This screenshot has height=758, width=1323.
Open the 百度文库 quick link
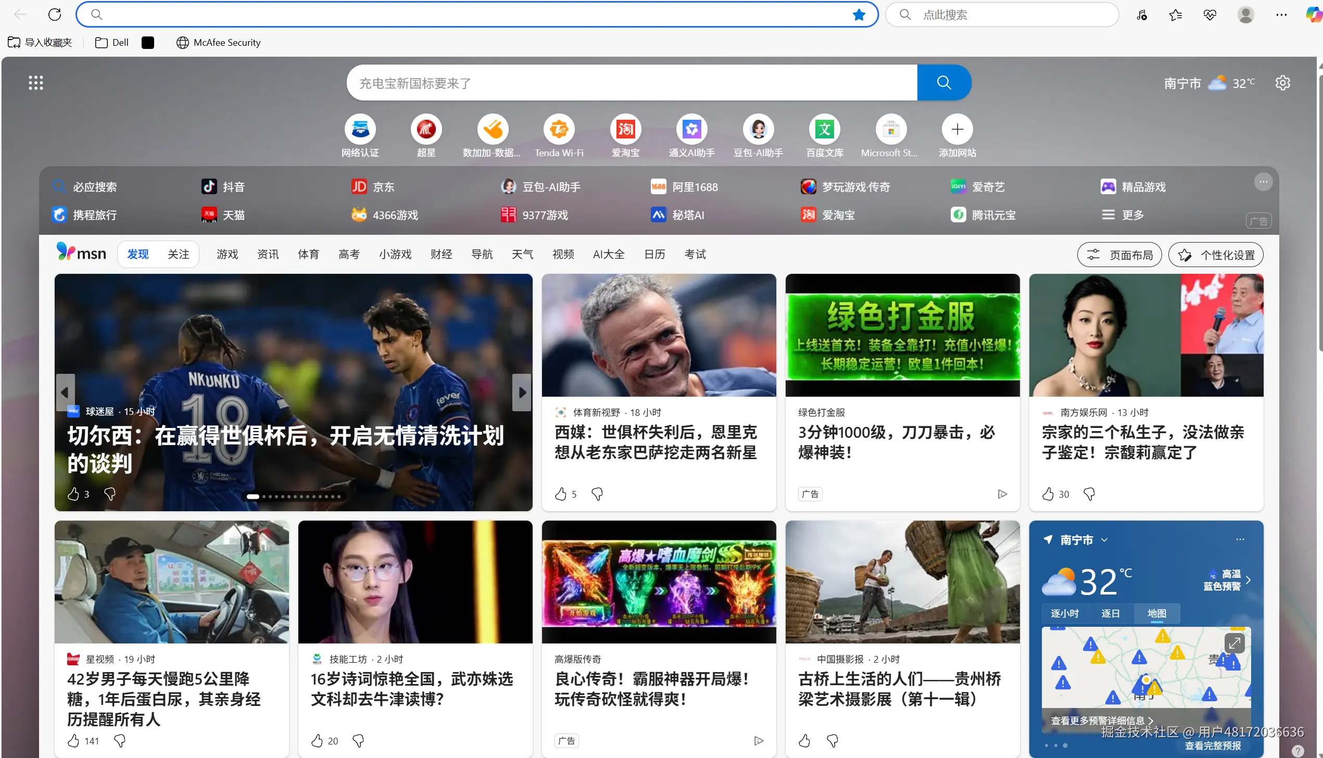tap(824, 129)
